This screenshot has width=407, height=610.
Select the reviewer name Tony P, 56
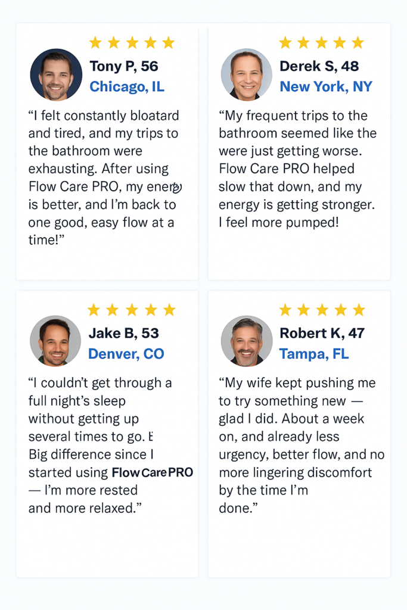124,66
